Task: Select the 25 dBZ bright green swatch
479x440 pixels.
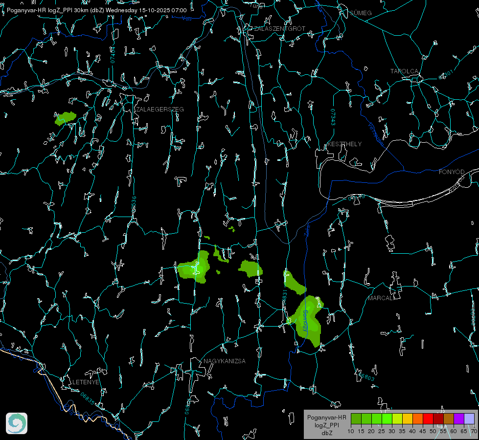Action: pos(387,418)
